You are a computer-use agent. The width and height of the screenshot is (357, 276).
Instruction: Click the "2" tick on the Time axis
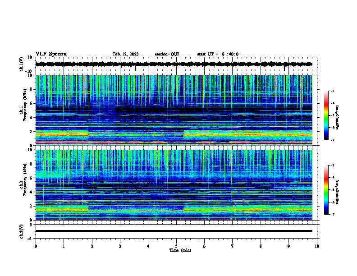click(x=92, y=246)
